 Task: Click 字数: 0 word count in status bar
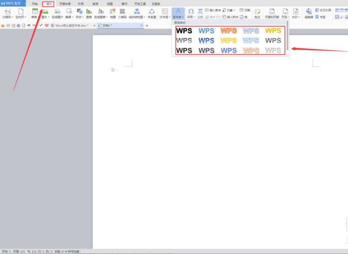[59, 252]
